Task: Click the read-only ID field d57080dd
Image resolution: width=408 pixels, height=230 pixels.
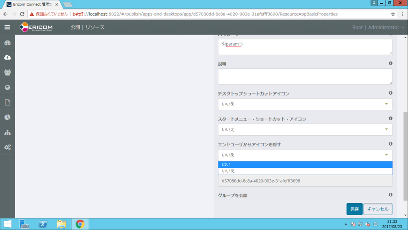Action: 305,181
